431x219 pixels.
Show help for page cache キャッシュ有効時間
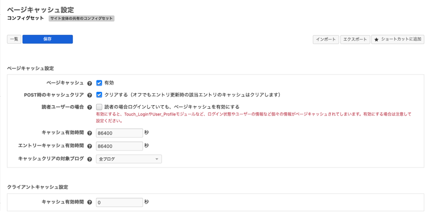[x=90, y=133]
